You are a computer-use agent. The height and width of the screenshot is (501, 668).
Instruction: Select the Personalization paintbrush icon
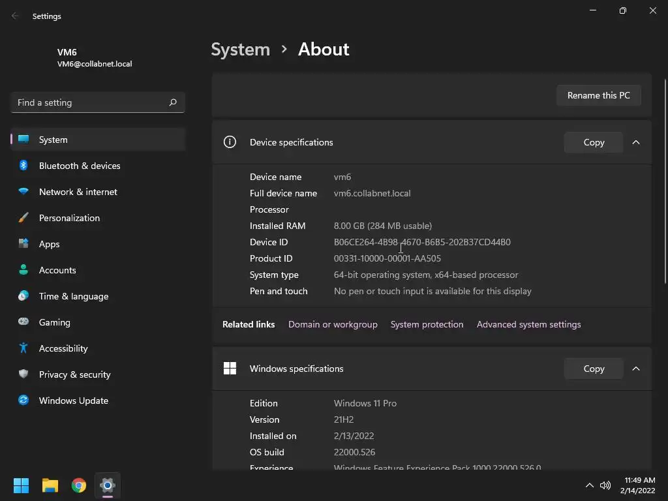point(23,218)
